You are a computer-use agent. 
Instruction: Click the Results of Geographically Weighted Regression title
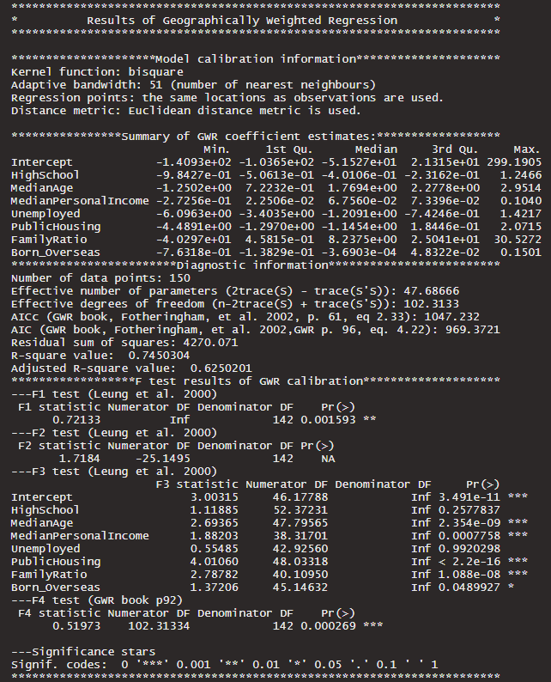point(242,21)
